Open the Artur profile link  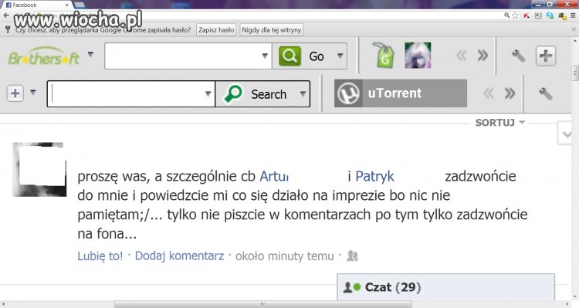click(274, 177)
